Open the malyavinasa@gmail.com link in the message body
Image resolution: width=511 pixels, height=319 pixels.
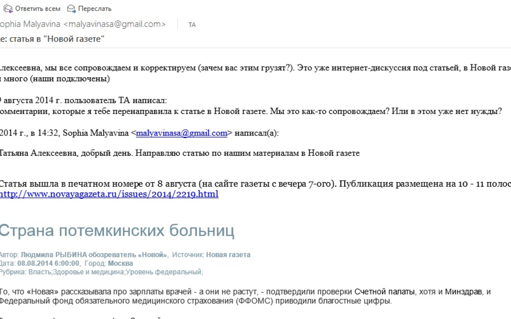tap(182, 133)
